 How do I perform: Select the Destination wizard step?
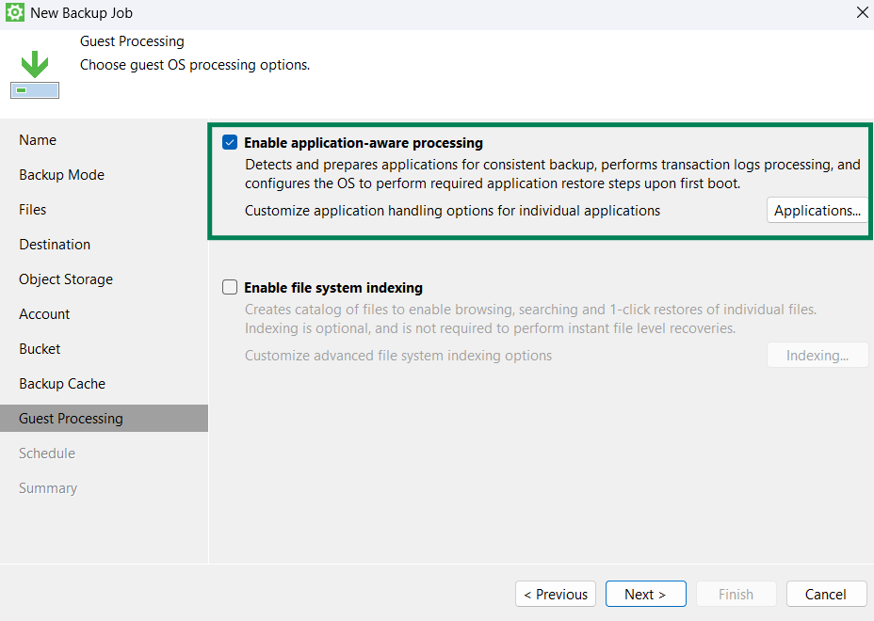(55, 245)
